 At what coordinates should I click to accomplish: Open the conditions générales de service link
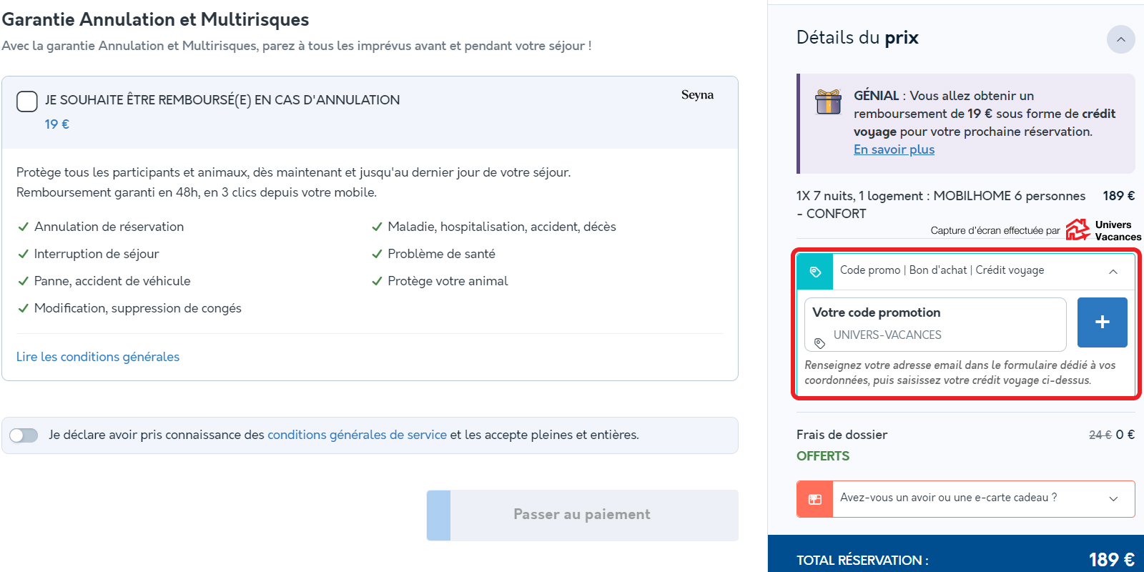[357, 435]
